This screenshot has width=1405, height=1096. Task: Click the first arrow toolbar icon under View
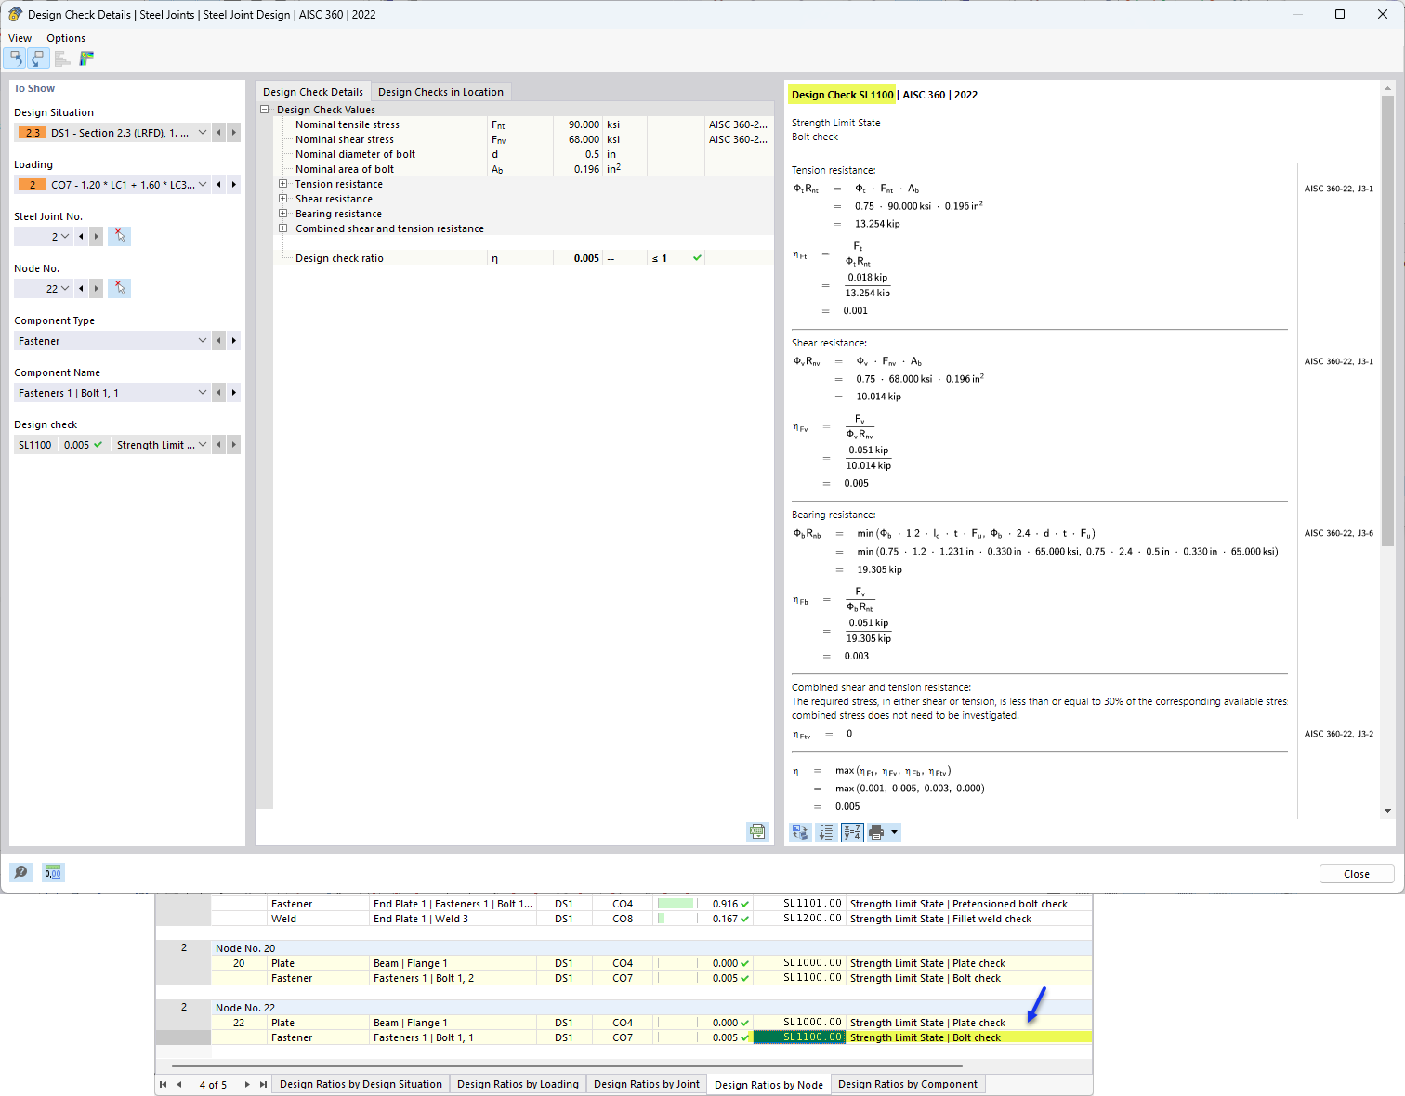tap(15, 59)
